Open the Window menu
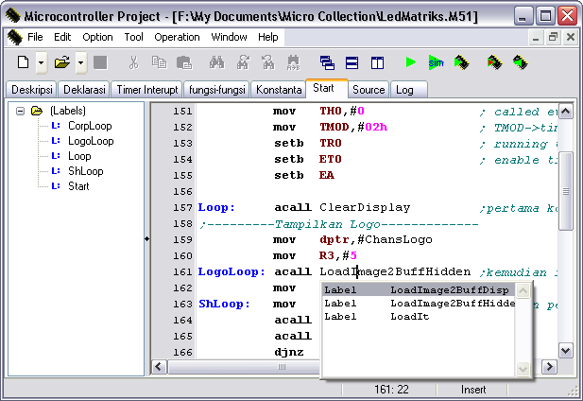This screenshot has width=583, height=401. pyautogui.click(x=229, y=37)
